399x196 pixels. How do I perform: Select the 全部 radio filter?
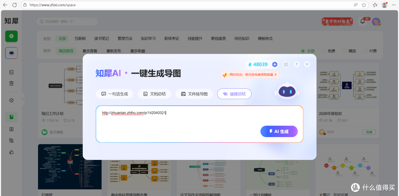[x=308, y=51]
